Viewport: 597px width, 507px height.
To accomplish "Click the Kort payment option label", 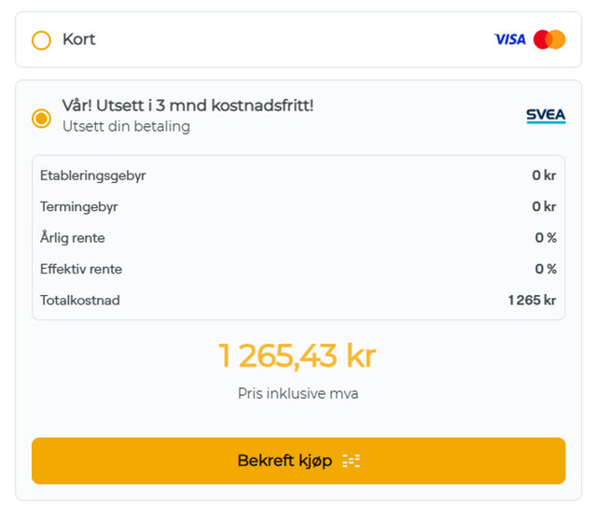I will click(x=79, y=39).
